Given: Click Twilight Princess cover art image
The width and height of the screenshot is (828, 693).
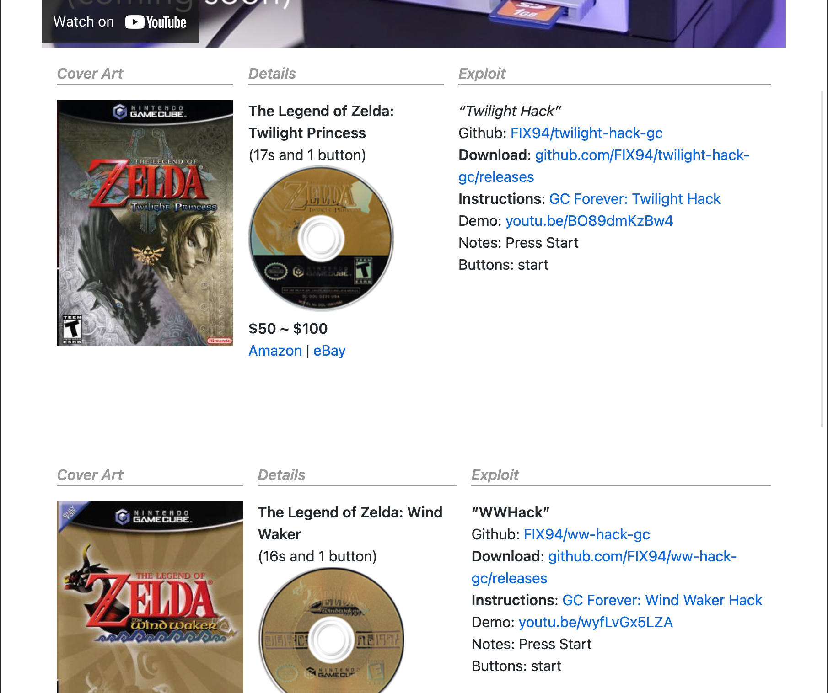Looking at the screenshot, I should click(145, 223).
